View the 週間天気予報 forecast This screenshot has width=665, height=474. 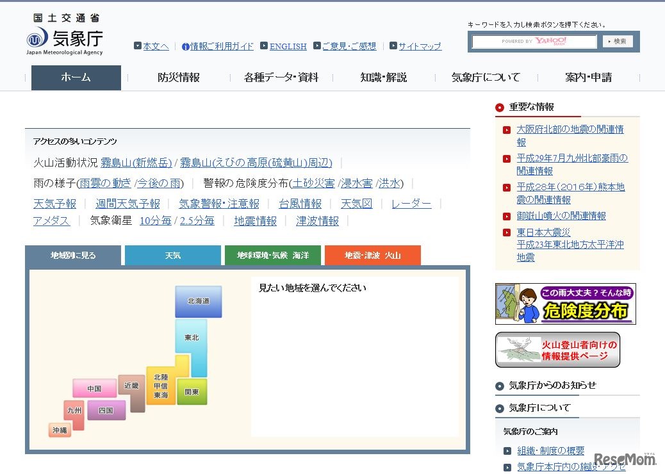(x=127, y=204)
